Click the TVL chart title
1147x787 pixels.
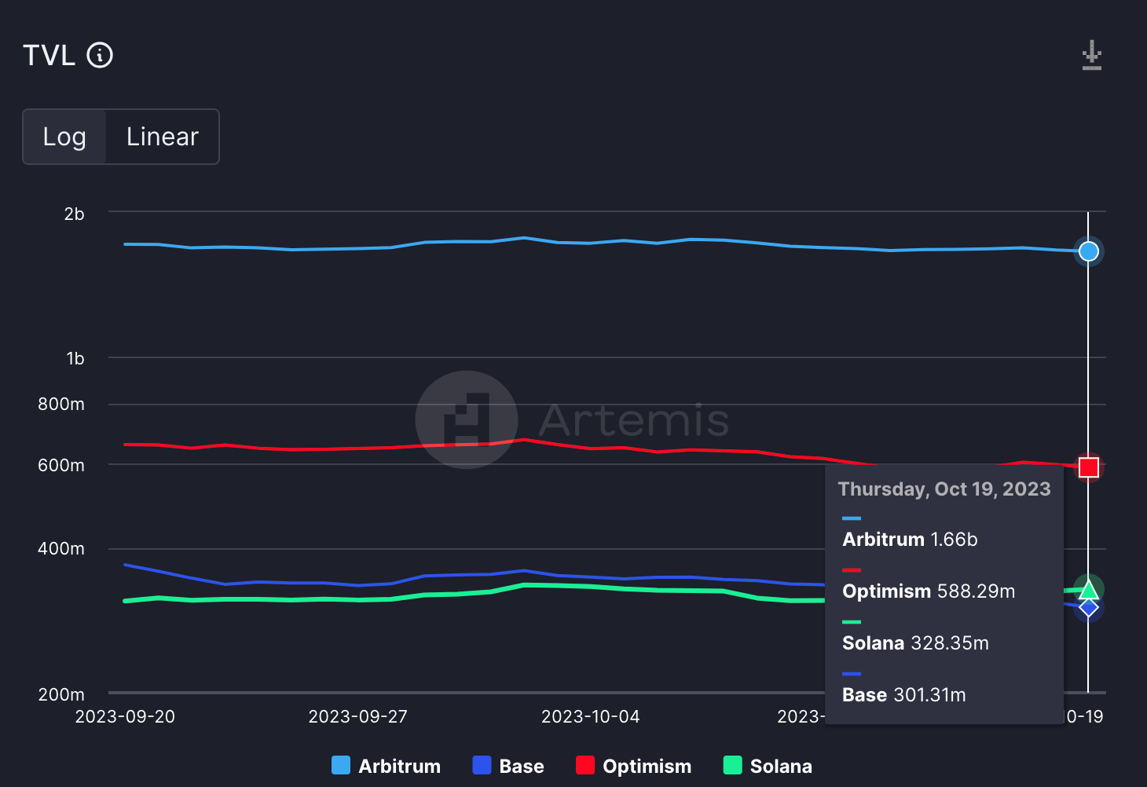pyautogui.click(x=49, y=56)
